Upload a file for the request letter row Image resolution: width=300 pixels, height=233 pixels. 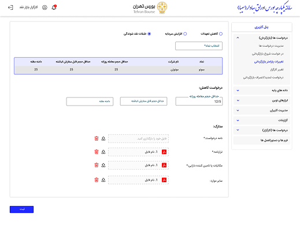103,138
